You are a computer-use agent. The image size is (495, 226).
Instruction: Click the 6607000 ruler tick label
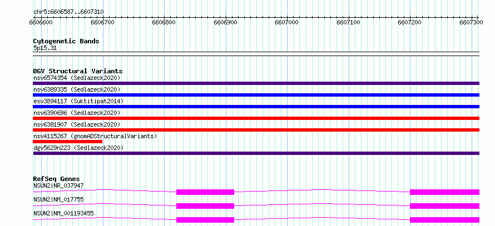point(286,22)
